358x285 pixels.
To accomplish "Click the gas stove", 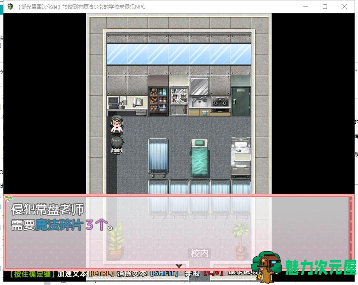I will click(x=220, y=102).
